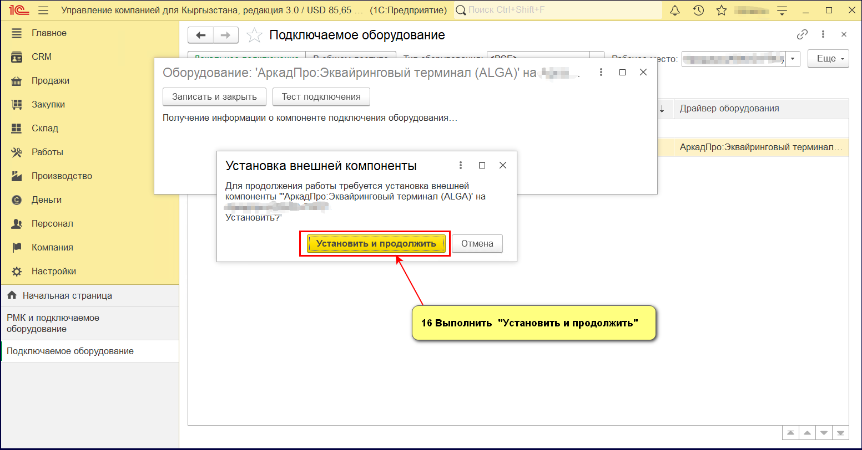862x450 pixels.
Task: Click Драйвер оборудования column header
Action: [762, 109]
